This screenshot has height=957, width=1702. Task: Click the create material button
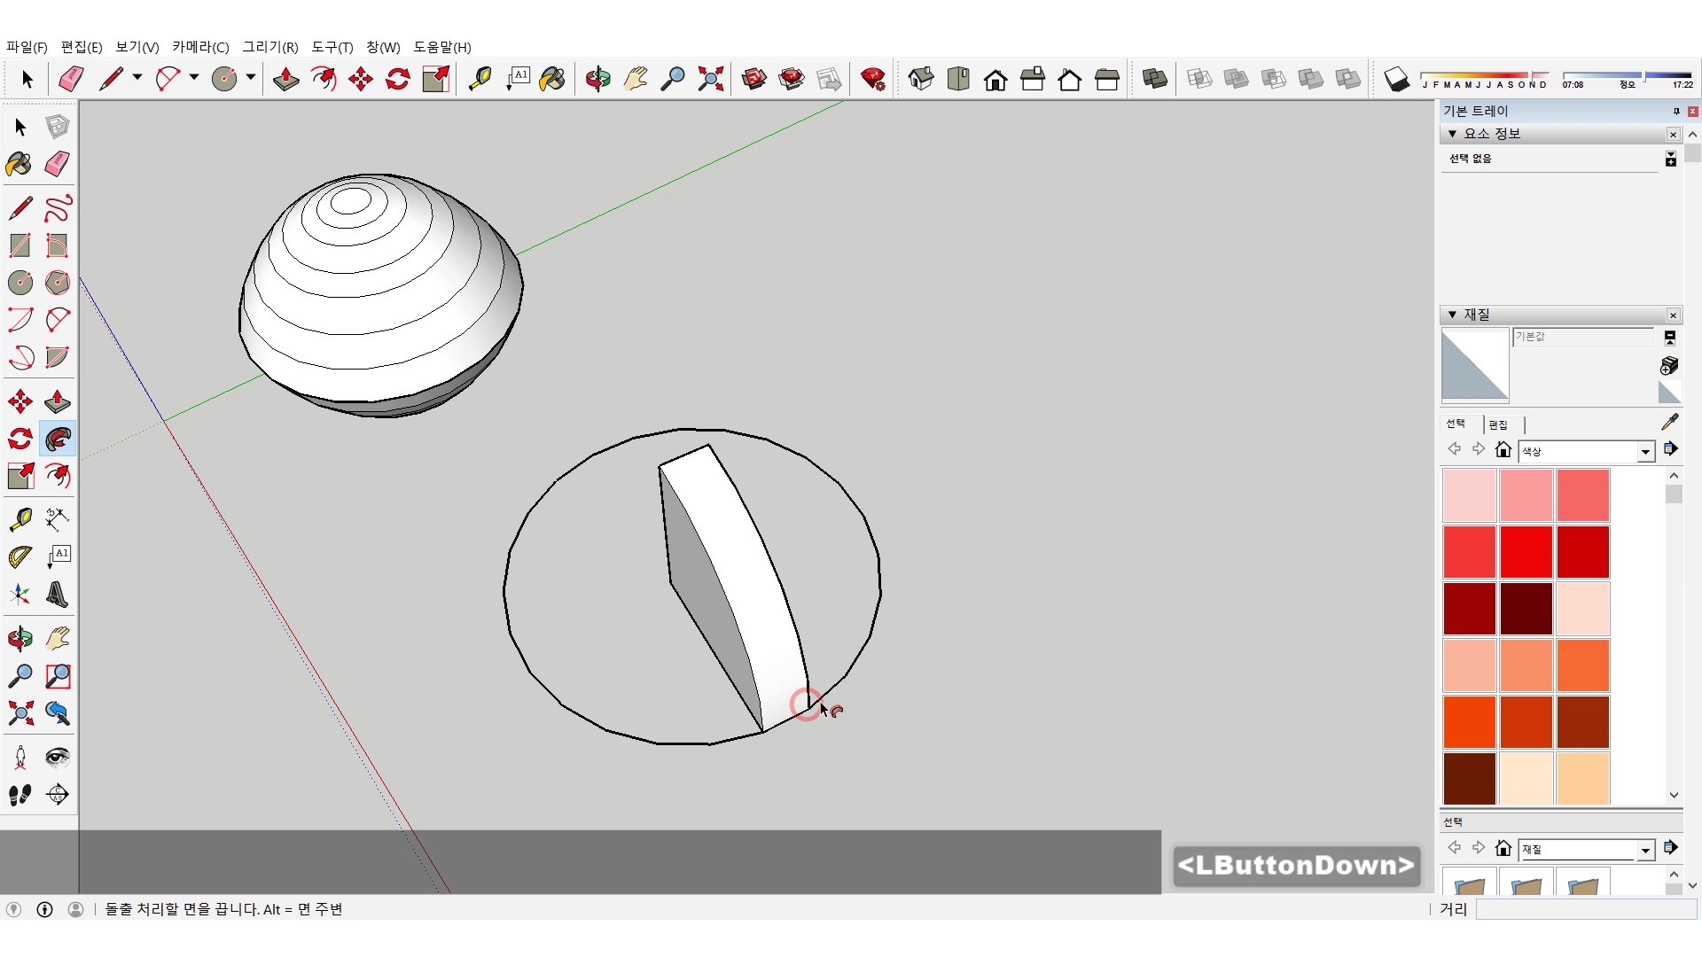click(x=1668, y=365)
